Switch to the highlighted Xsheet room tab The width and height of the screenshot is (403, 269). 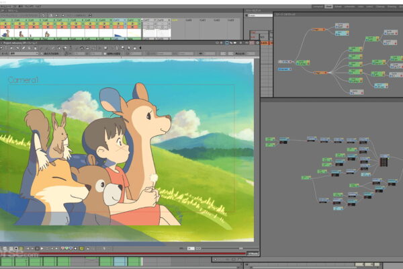328,7
